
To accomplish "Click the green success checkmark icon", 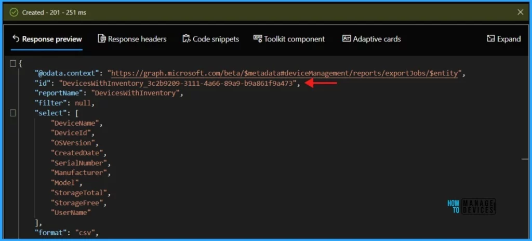I will (14, 12).
